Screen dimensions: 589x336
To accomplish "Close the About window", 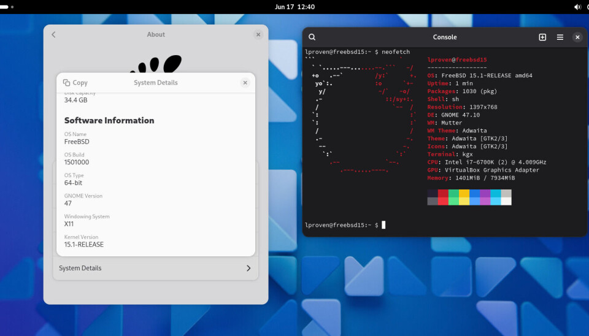I will 258,34.
